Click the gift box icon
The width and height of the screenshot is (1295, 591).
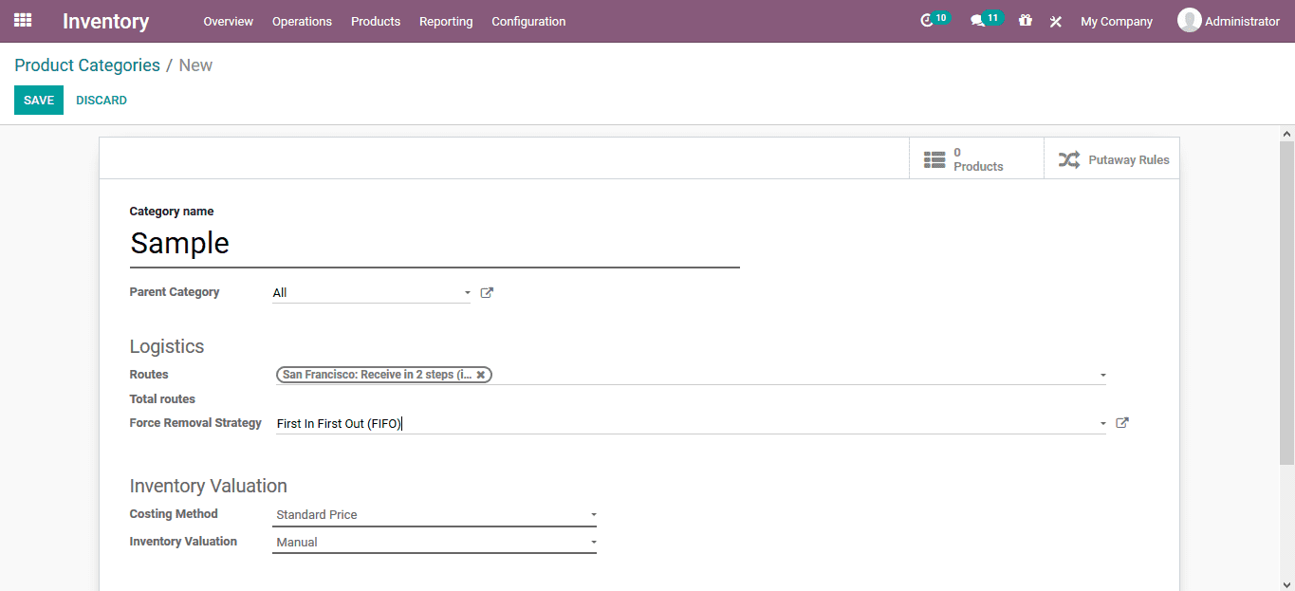(x=1025, y=21)
